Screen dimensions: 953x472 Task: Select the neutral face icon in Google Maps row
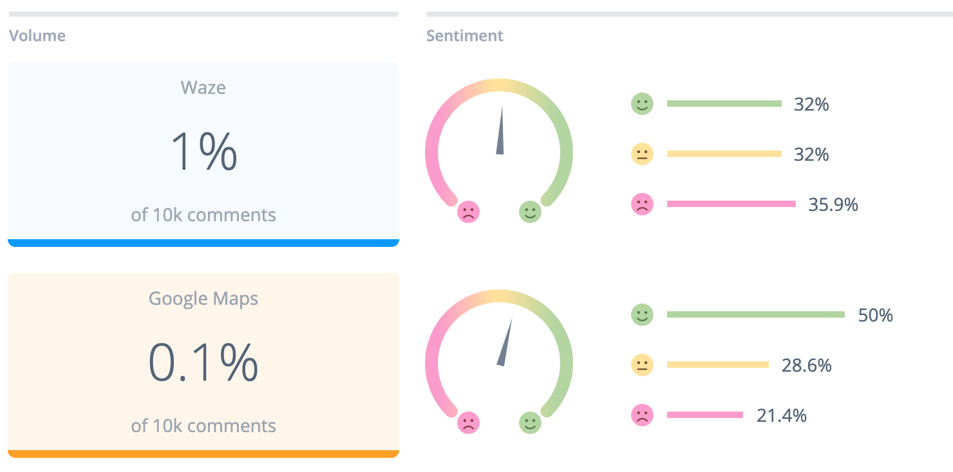pos(642,365)
